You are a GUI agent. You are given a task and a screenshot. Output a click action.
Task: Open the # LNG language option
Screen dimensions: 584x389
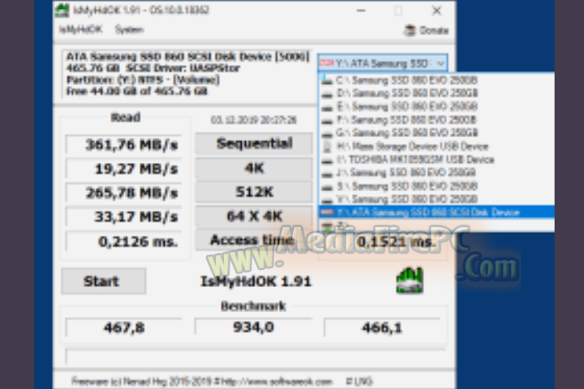tap(359, 382)
